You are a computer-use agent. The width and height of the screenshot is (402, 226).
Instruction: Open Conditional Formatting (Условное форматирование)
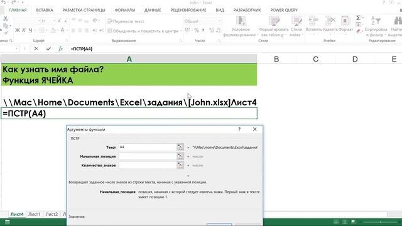(241, 26)
